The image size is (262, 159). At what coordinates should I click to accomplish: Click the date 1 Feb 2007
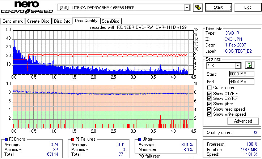click(x=236, y=45)
